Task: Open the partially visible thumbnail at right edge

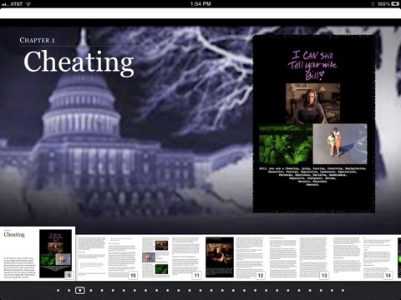Action: click(399, 257)
